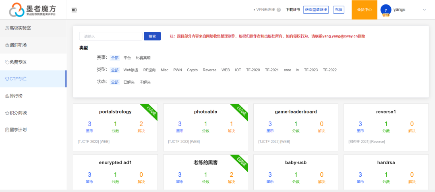Select 比赛真题 in the 赛事 filter

tap(143, 58)
